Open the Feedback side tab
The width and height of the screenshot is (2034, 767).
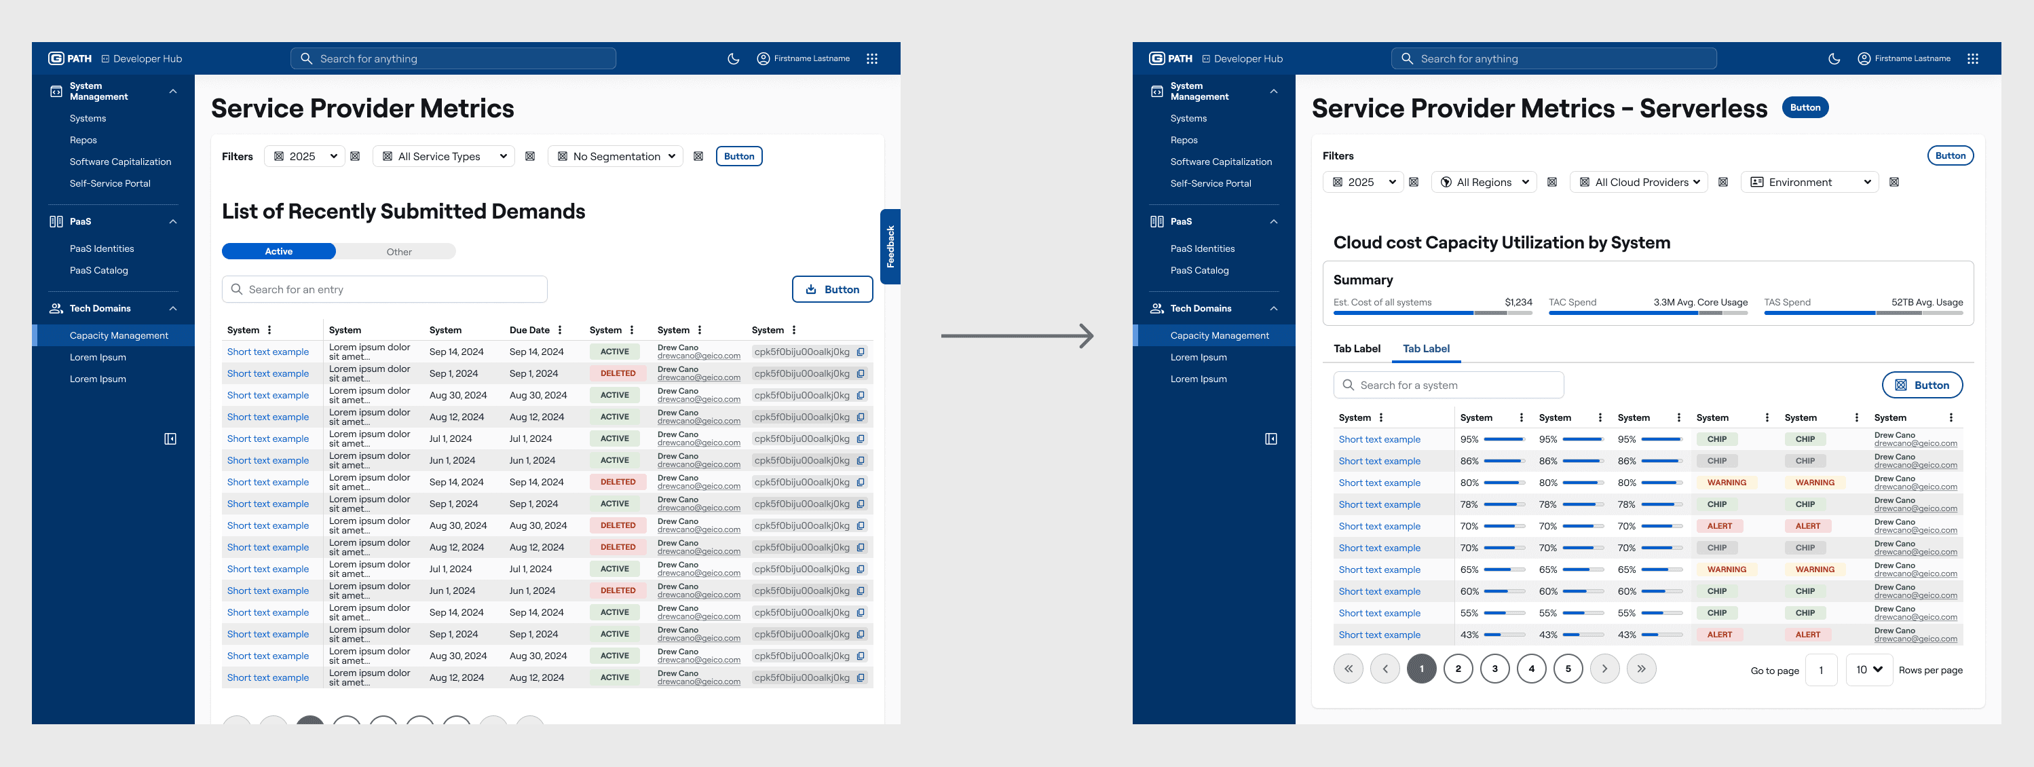coord(890,246)
